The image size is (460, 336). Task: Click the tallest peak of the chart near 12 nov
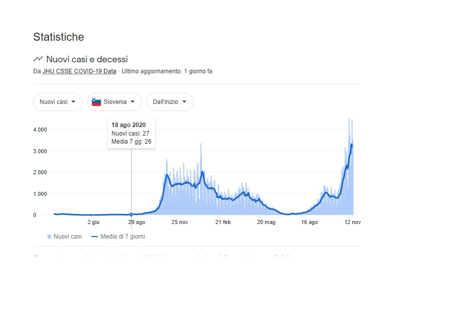pos(349,119)
